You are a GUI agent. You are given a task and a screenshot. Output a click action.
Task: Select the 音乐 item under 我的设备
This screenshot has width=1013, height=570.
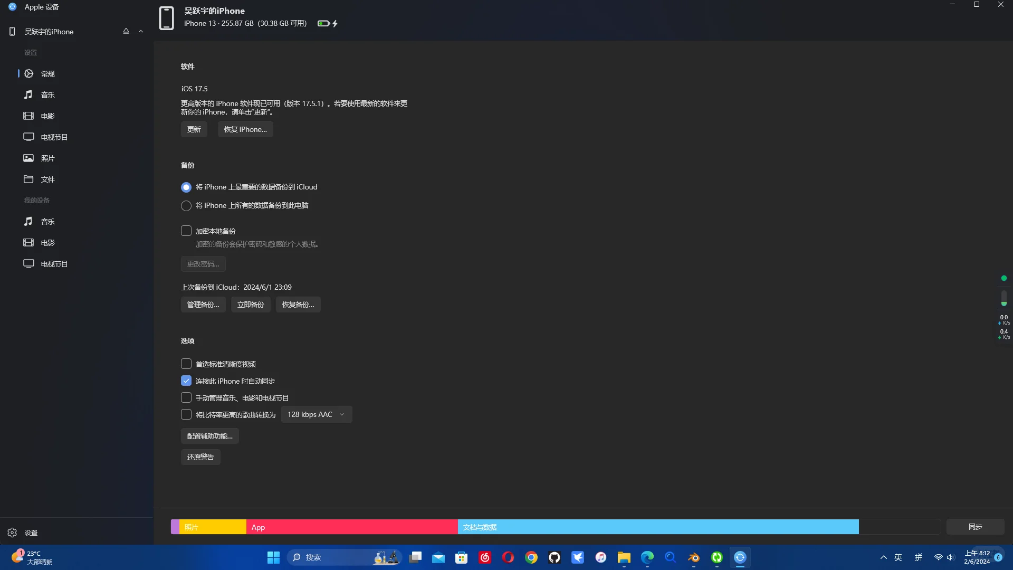47,221
